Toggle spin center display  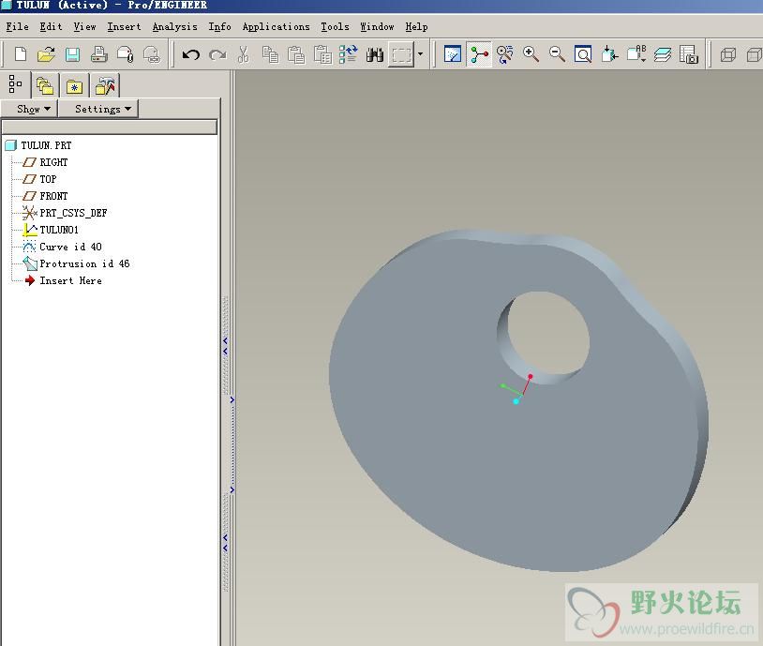point(479,54)
